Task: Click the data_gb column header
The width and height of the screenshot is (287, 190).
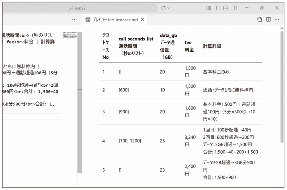Action: tap(168, 46)
